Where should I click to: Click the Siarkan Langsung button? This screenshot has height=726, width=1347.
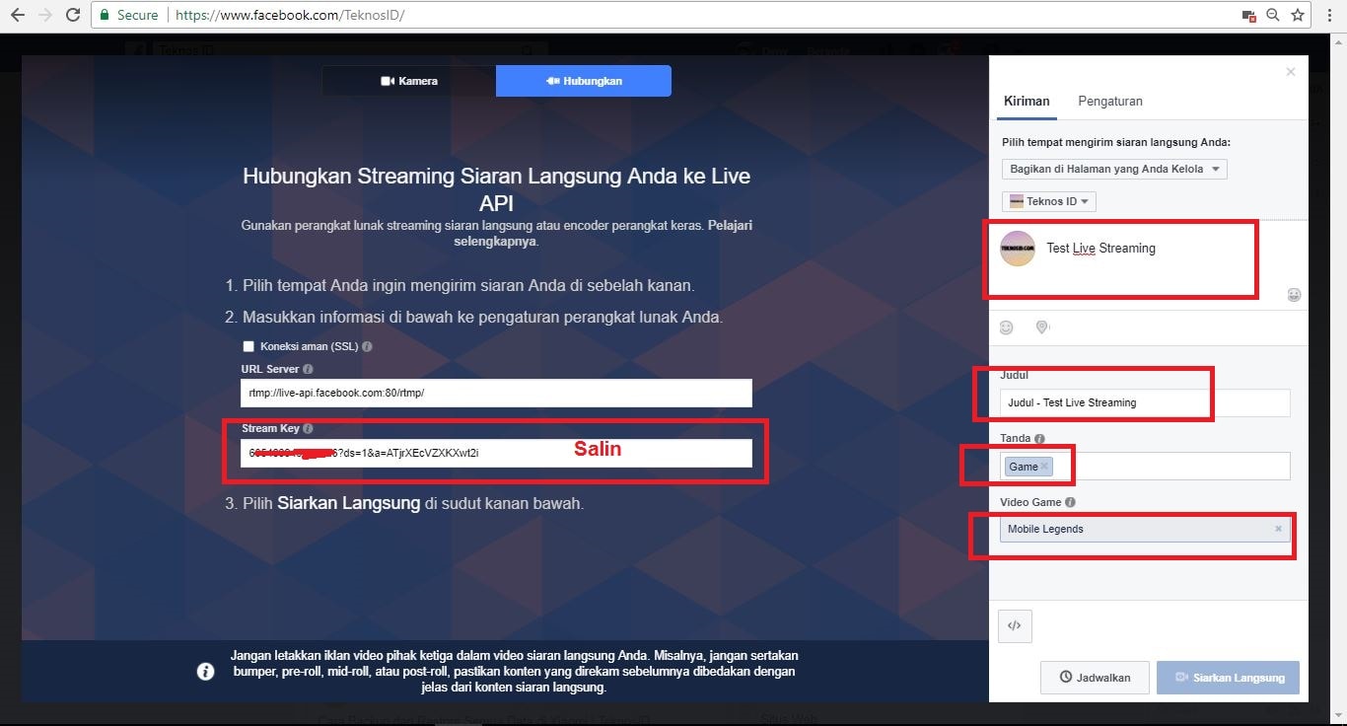(x=1228, y=678)
